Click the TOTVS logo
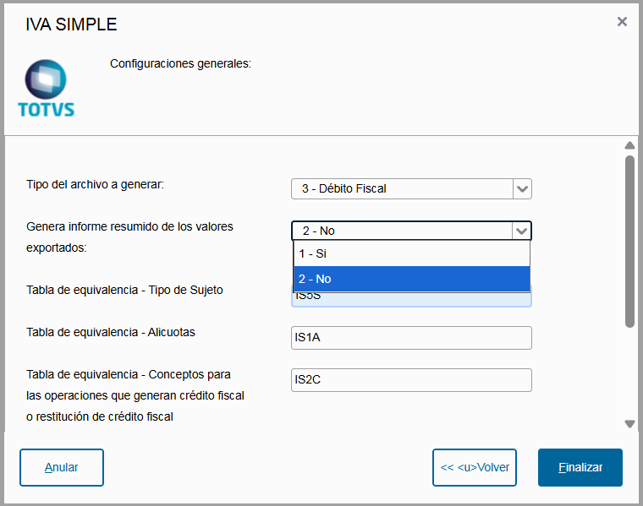Image resolution: width=643 pixels, height=506 pixels. click(x=46, y=88)
